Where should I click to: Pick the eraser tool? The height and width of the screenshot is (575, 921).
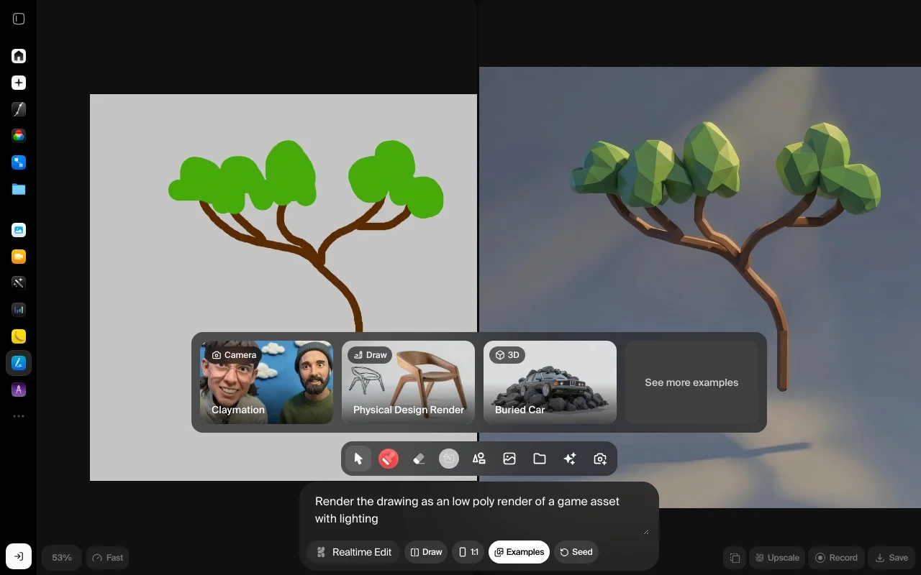coord(419,459)
